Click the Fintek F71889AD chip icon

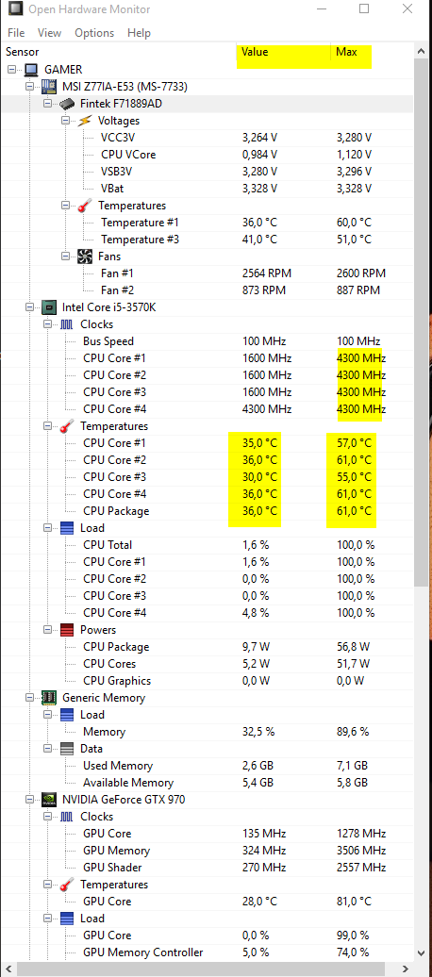(67, 104)
